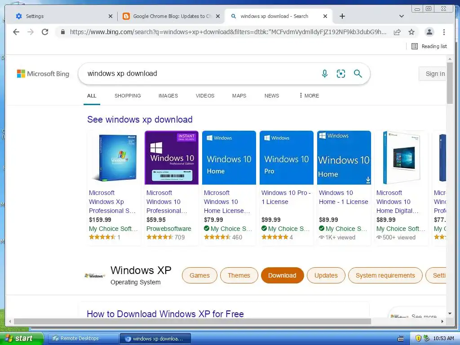Select the ALL results tab
This screenshot has height=345, width=460.
coord(92,96)
